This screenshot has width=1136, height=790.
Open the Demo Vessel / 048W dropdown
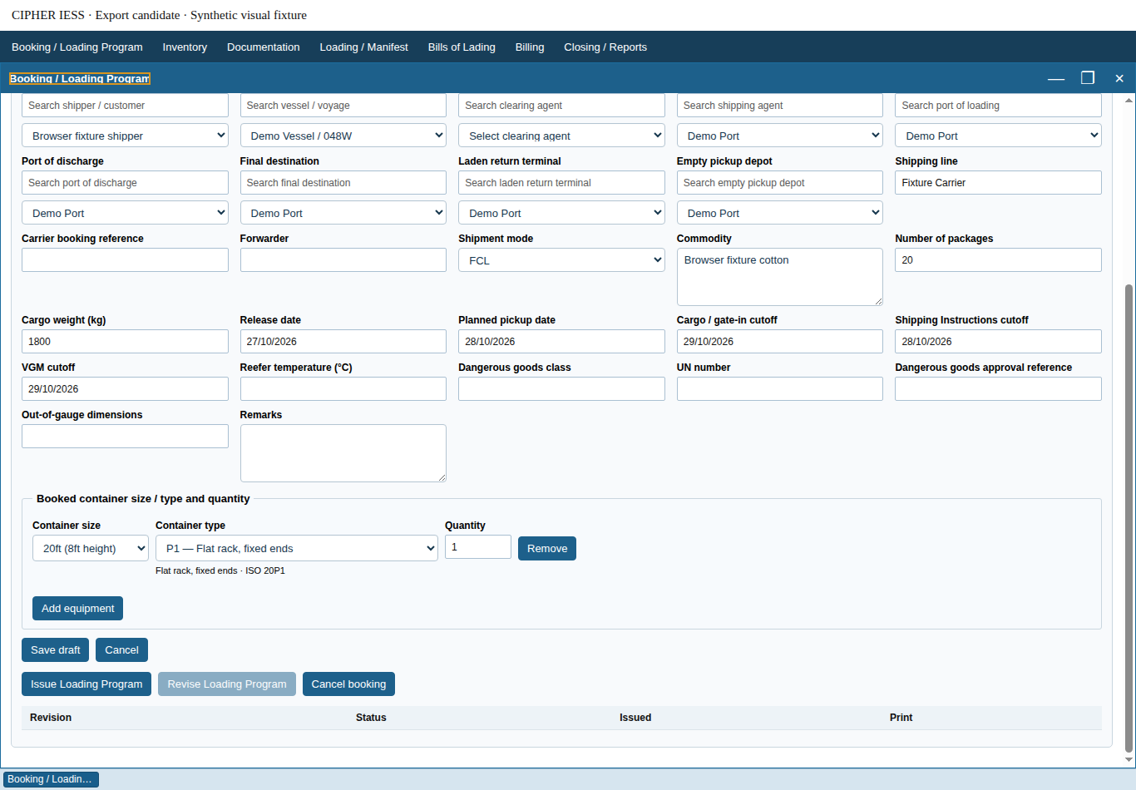(343, 136)
